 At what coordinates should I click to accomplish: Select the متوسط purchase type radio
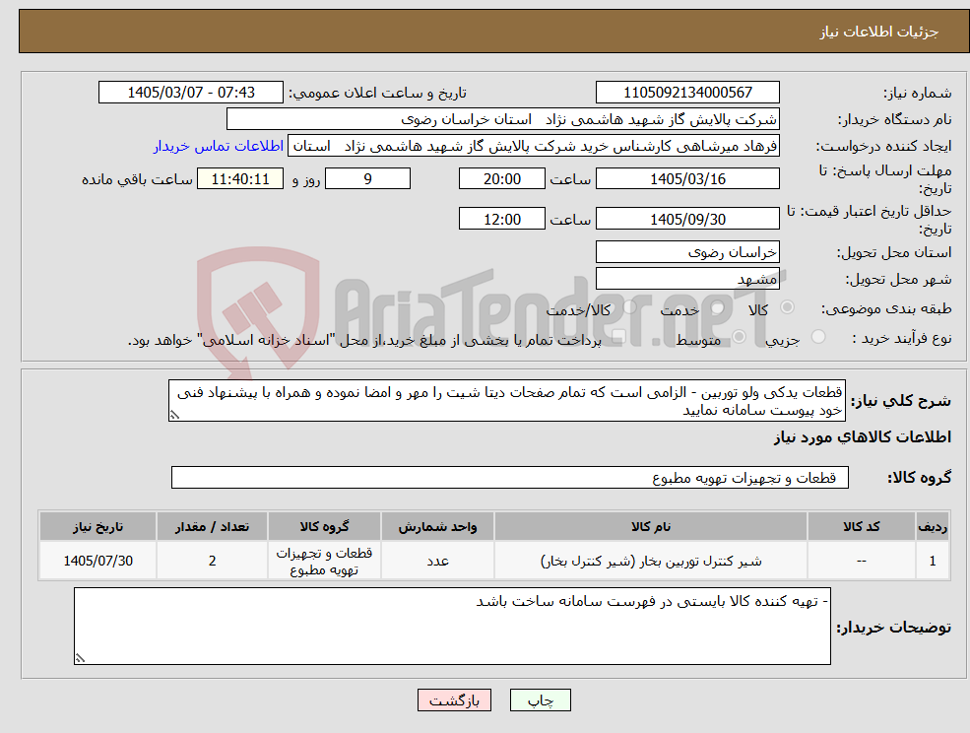coord(739,337)
